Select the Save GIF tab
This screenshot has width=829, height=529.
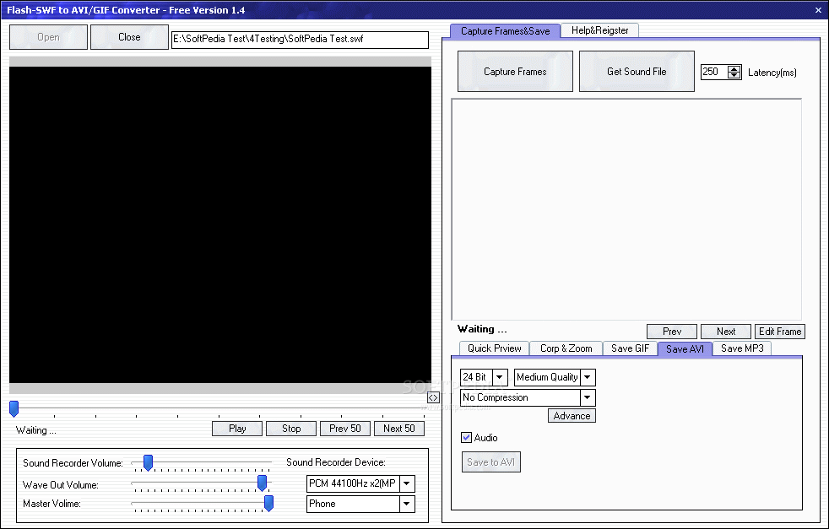630,348
